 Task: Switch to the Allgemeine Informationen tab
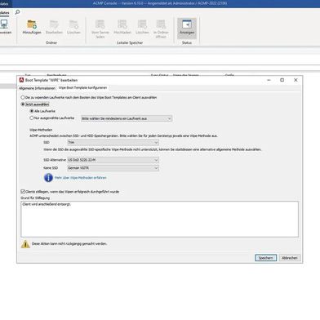37,88
